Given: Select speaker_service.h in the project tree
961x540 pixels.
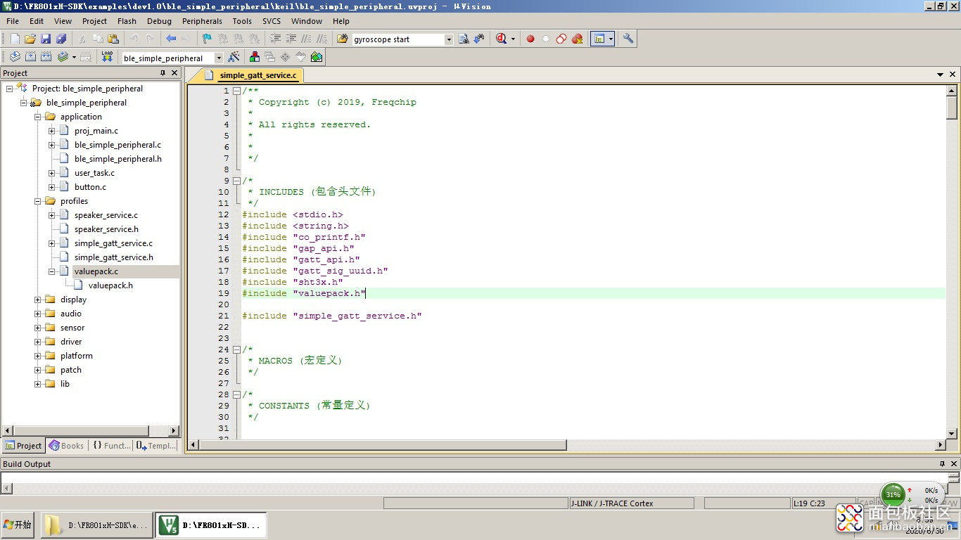Looking at the screenshot, I should tap(106, 229).
